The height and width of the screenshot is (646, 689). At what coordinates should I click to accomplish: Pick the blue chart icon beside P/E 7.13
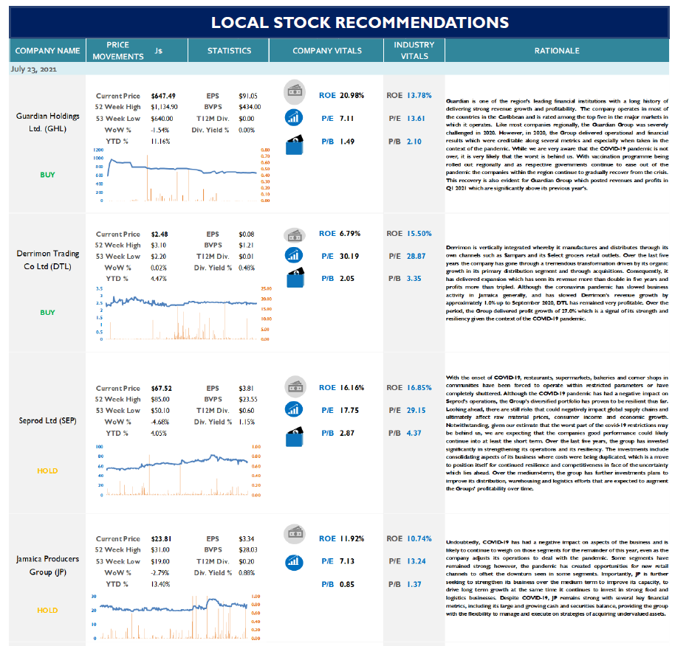pos(294,562)
